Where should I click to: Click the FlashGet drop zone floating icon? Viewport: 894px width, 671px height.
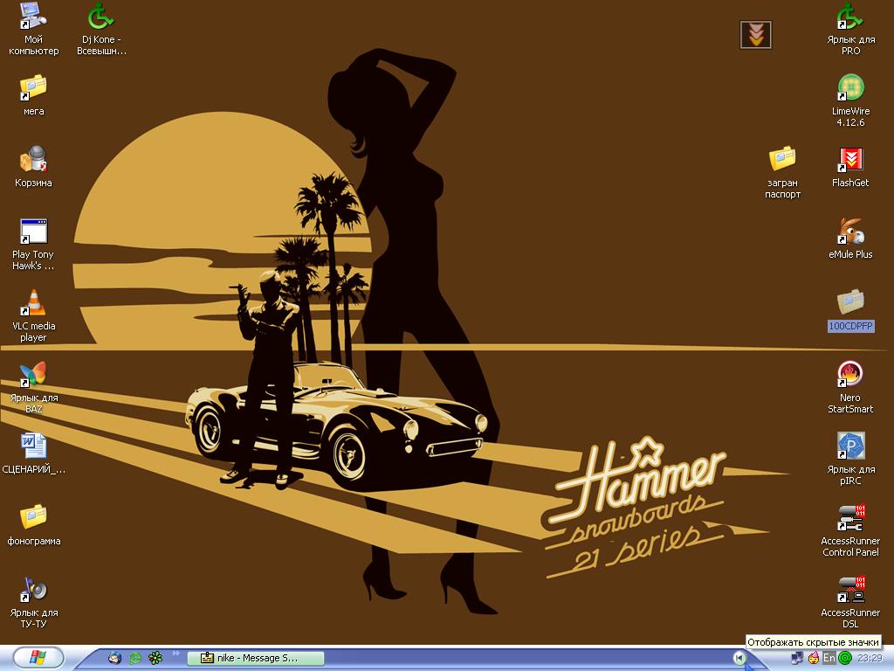point(755,35)
